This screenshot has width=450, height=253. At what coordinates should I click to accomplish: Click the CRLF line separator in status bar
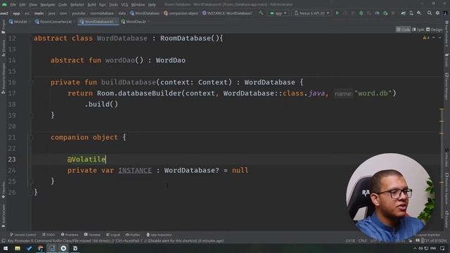point(363,240)
